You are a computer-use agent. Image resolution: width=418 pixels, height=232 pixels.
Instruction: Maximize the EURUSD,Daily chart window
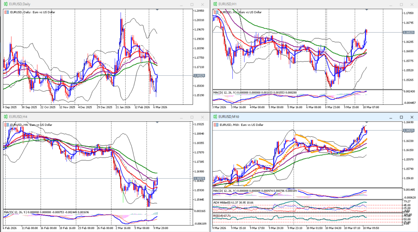[x=192, y=4]
